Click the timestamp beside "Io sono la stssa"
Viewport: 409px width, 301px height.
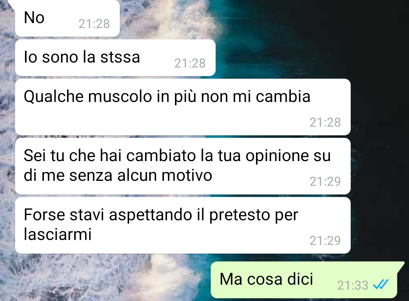190,63
